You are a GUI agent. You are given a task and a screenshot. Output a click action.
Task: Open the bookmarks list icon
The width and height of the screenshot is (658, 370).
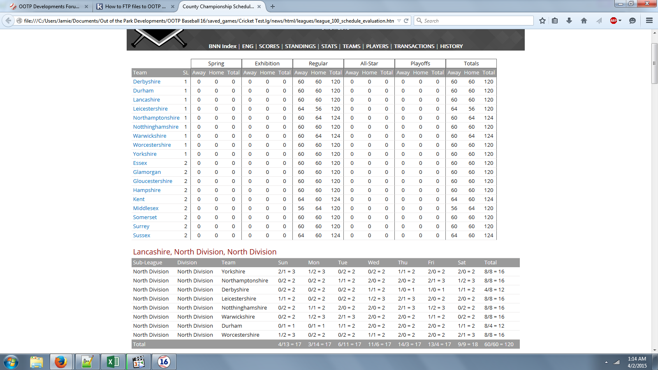coord(555,21)
